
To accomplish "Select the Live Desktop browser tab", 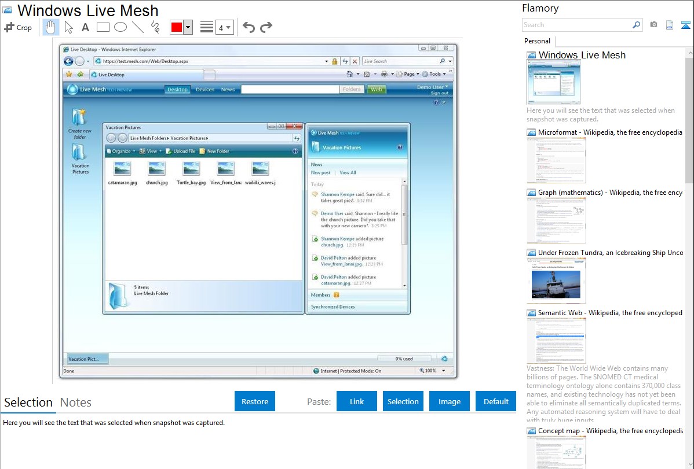I will click(147, 75).
